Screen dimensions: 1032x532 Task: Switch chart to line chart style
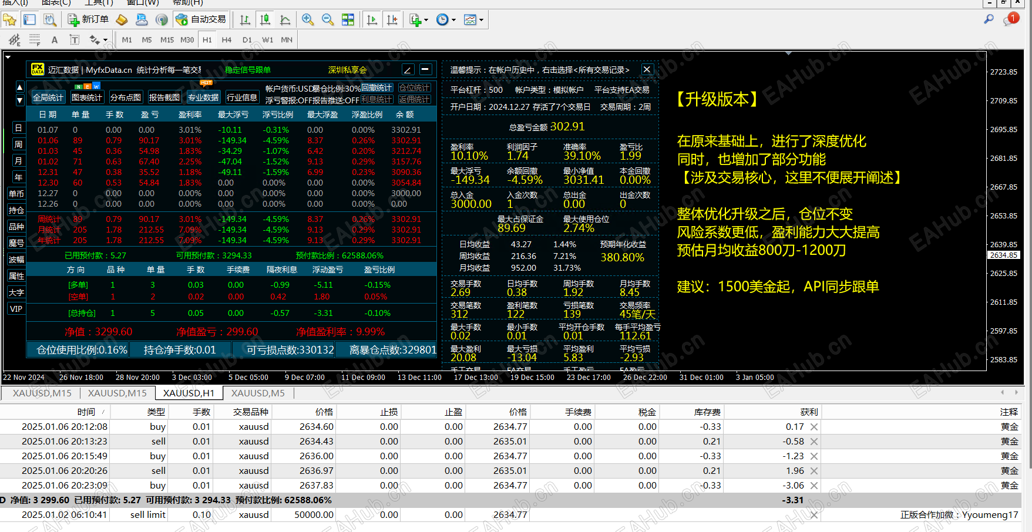tap(285, 20)
